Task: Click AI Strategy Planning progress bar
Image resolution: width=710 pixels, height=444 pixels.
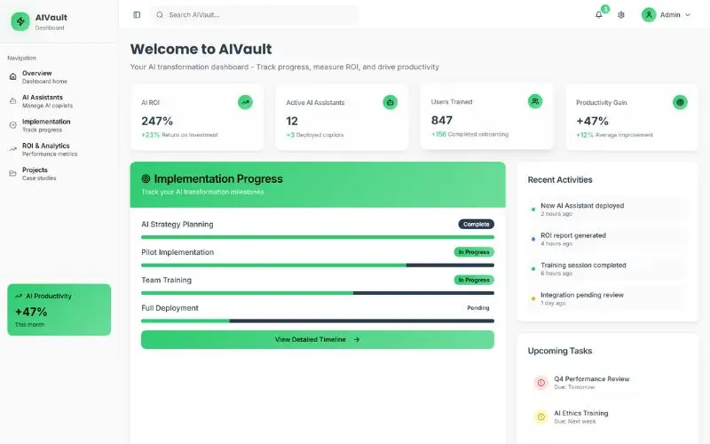Action: pos(318,237)
